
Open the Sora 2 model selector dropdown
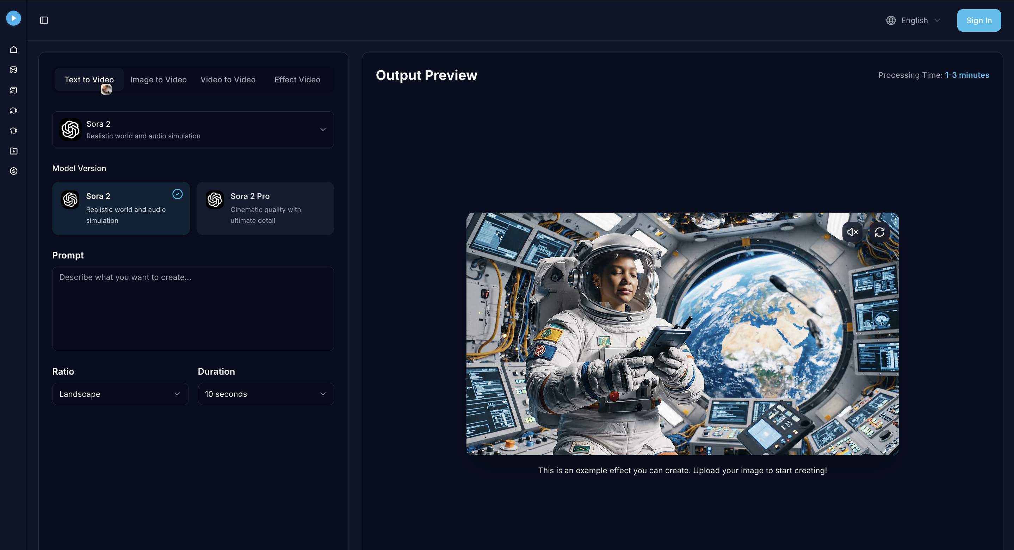coord(193,130)
